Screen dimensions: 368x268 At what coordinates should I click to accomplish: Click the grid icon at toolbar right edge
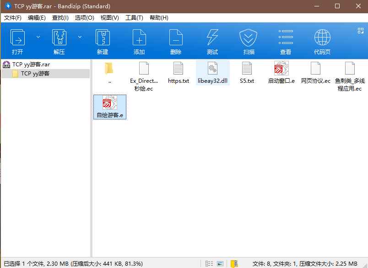[x=361, y=31]
